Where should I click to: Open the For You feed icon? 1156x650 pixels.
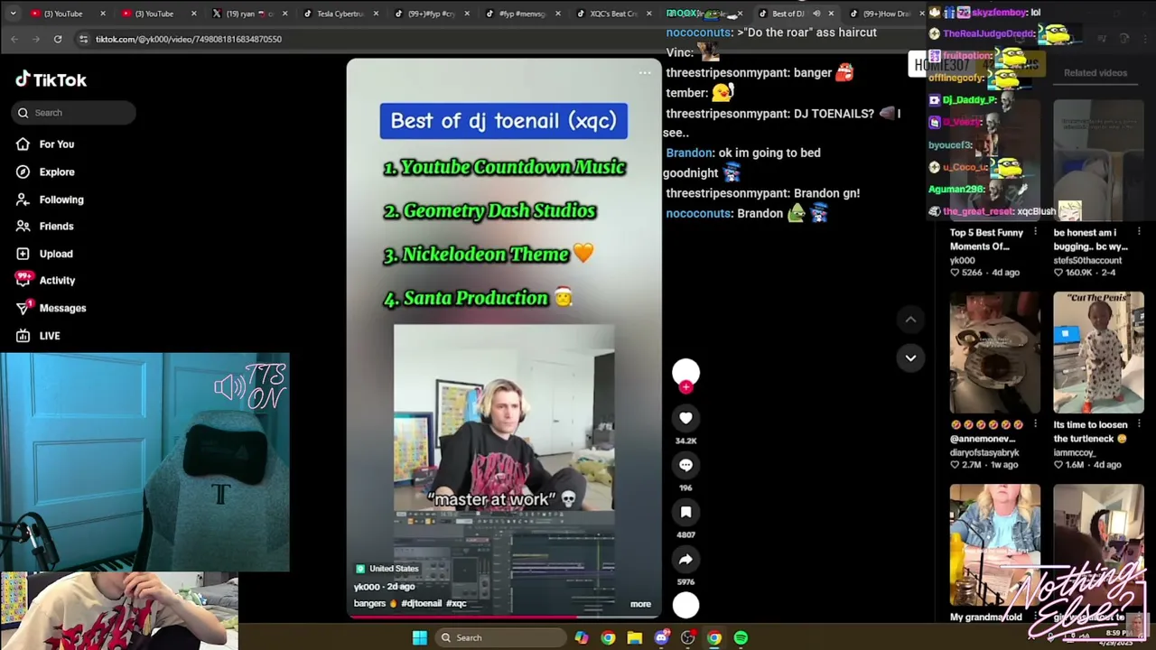point(23,144)
